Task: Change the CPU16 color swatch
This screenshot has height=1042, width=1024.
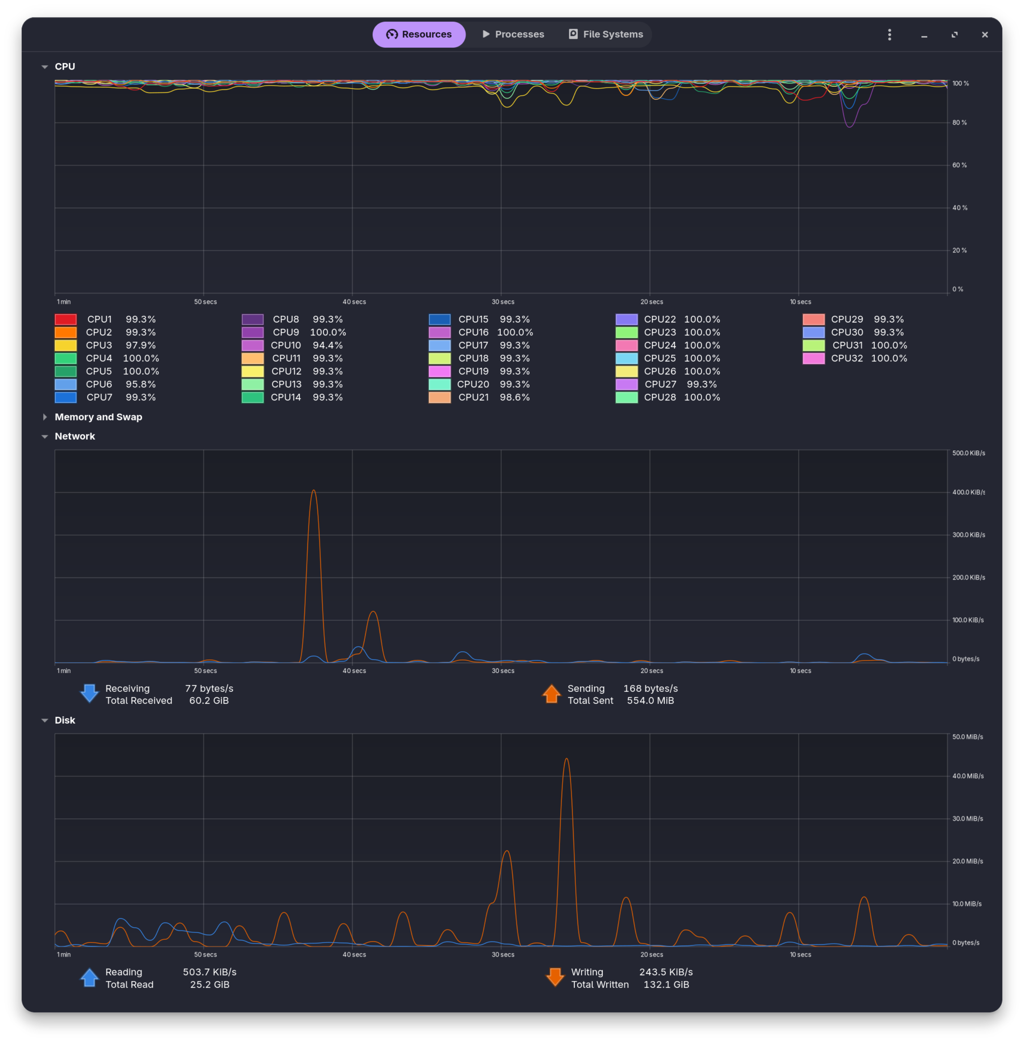Action: [440, 332]
